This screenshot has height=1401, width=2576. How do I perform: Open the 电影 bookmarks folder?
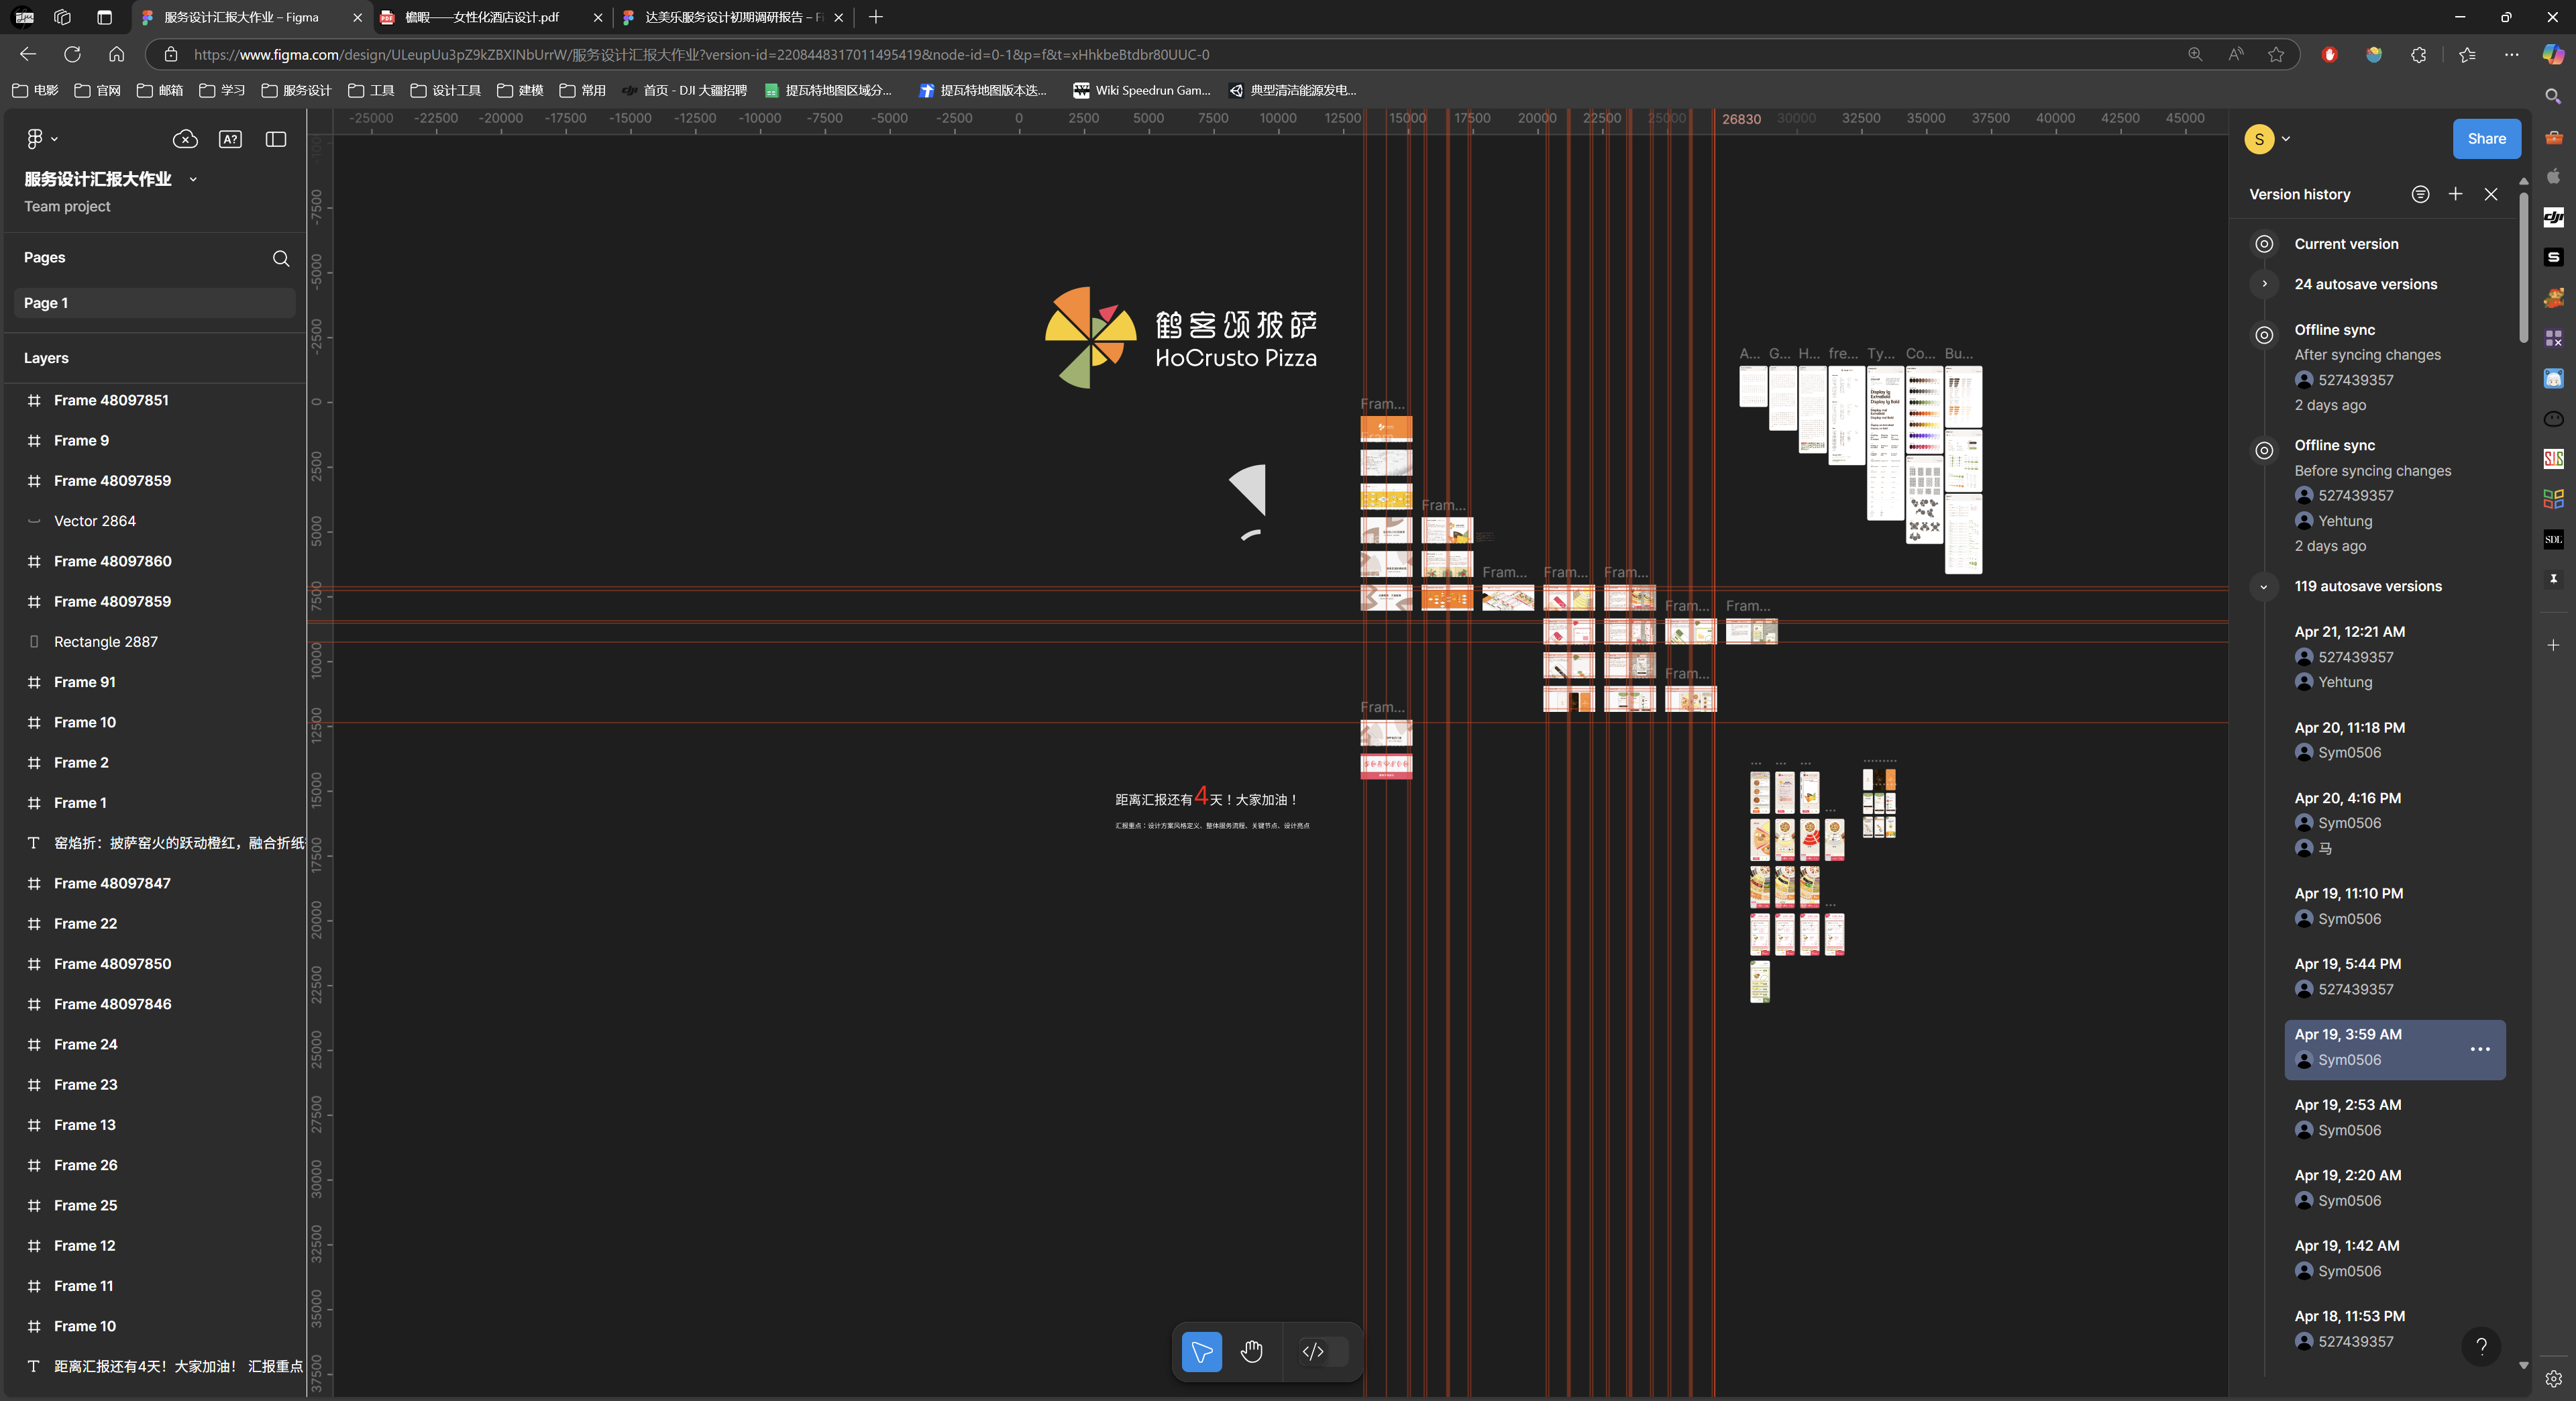click(x=35, y=90)
